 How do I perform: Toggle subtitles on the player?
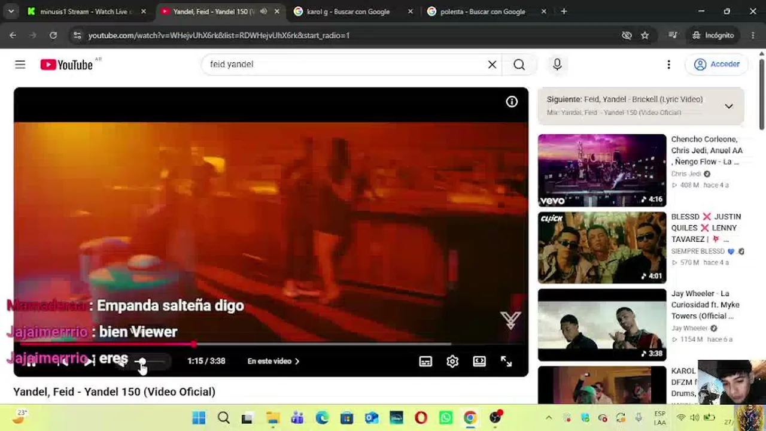[x=425, y=361]
